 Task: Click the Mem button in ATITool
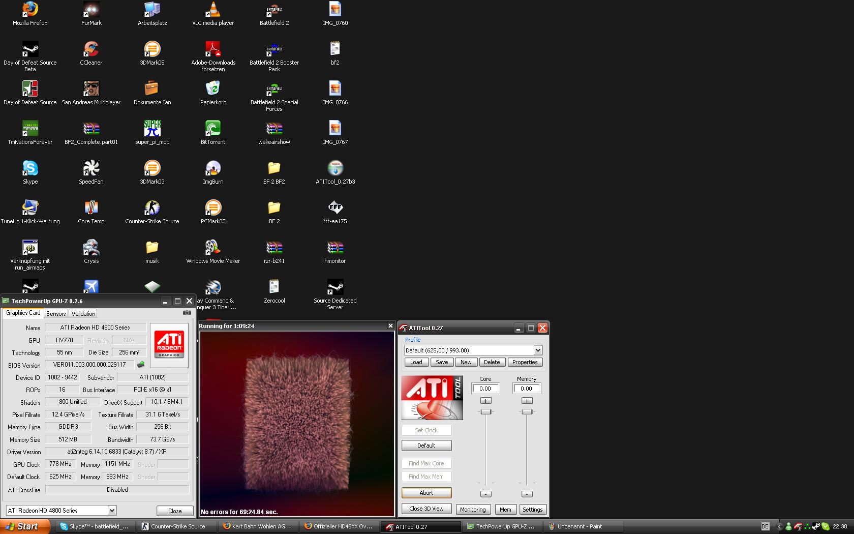(x=505, y=510)
